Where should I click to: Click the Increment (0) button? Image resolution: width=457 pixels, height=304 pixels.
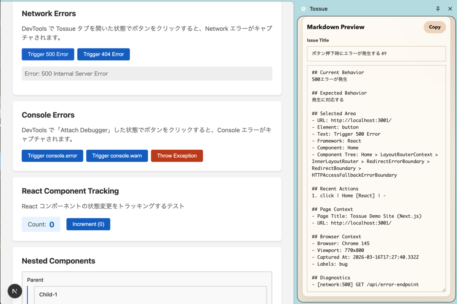tap(88, 224)
